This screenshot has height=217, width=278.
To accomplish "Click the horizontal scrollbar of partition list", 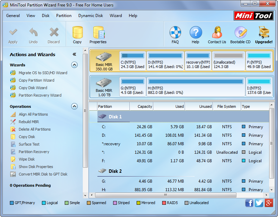I will click(166, 195).
